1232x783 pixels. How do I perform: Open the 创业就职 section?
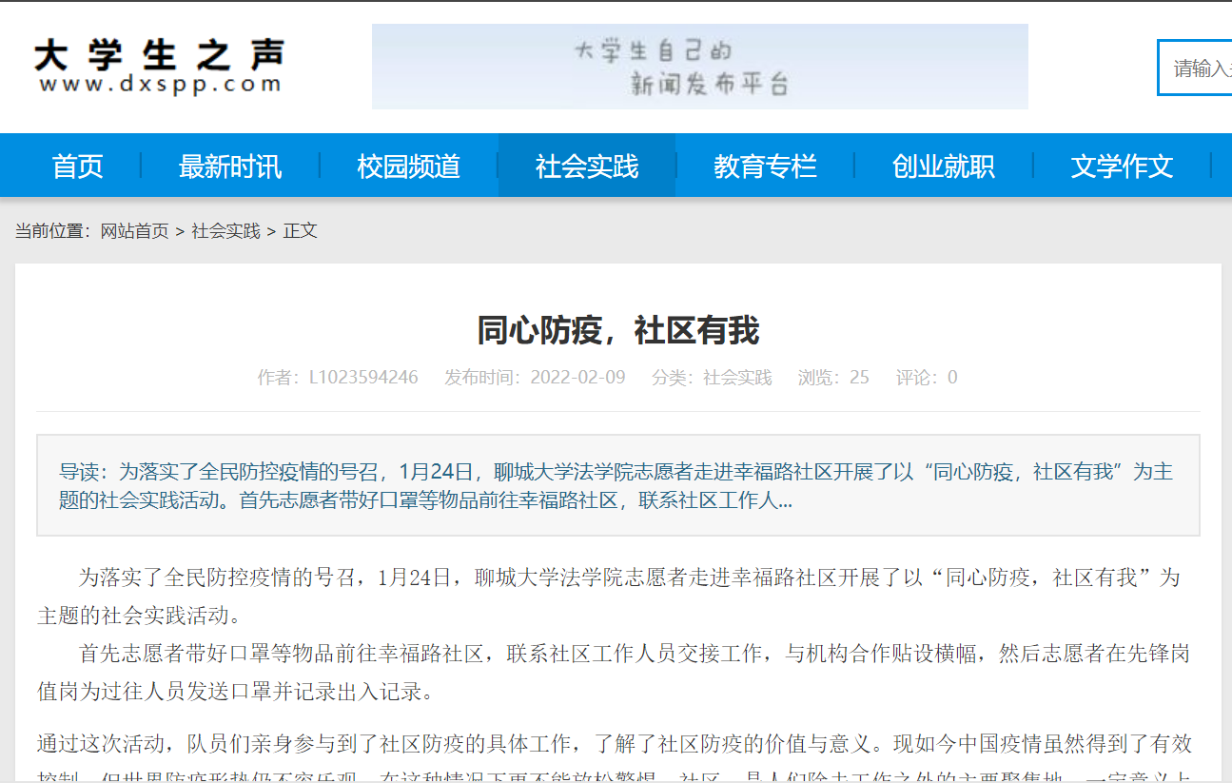point(943,165)
